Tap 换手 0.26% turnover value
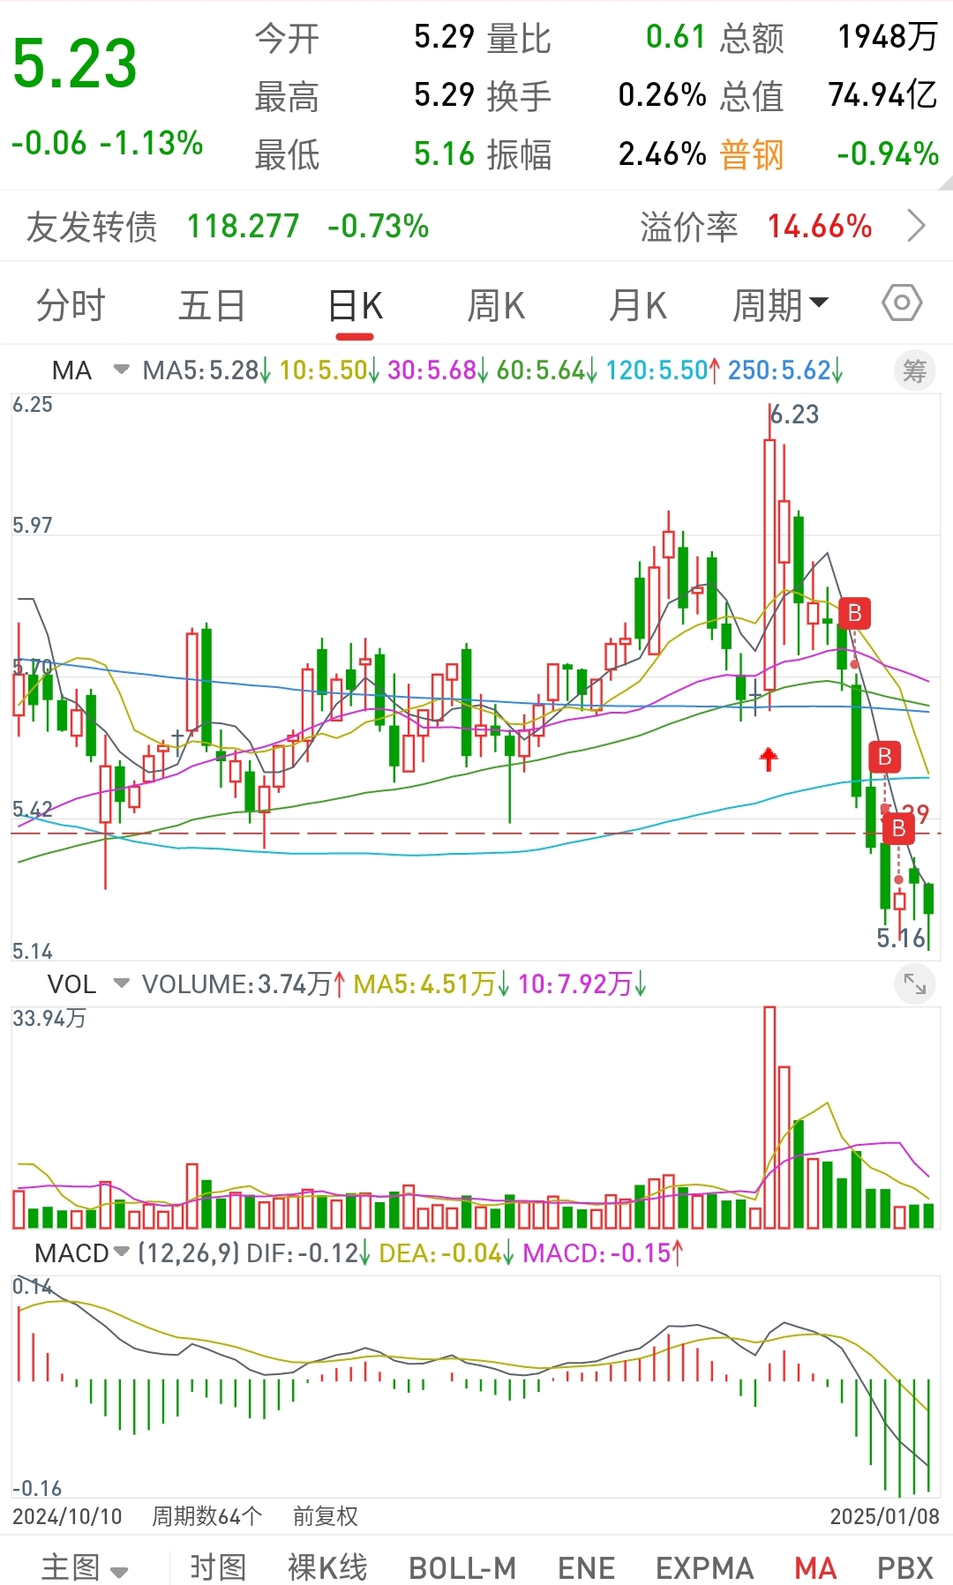953x1585 pixels. [x=662, y=95]
